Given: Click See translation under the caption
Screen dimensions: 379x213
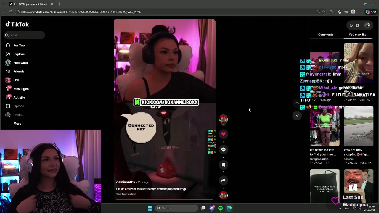Looking at the screenshot, I should 126,194.
